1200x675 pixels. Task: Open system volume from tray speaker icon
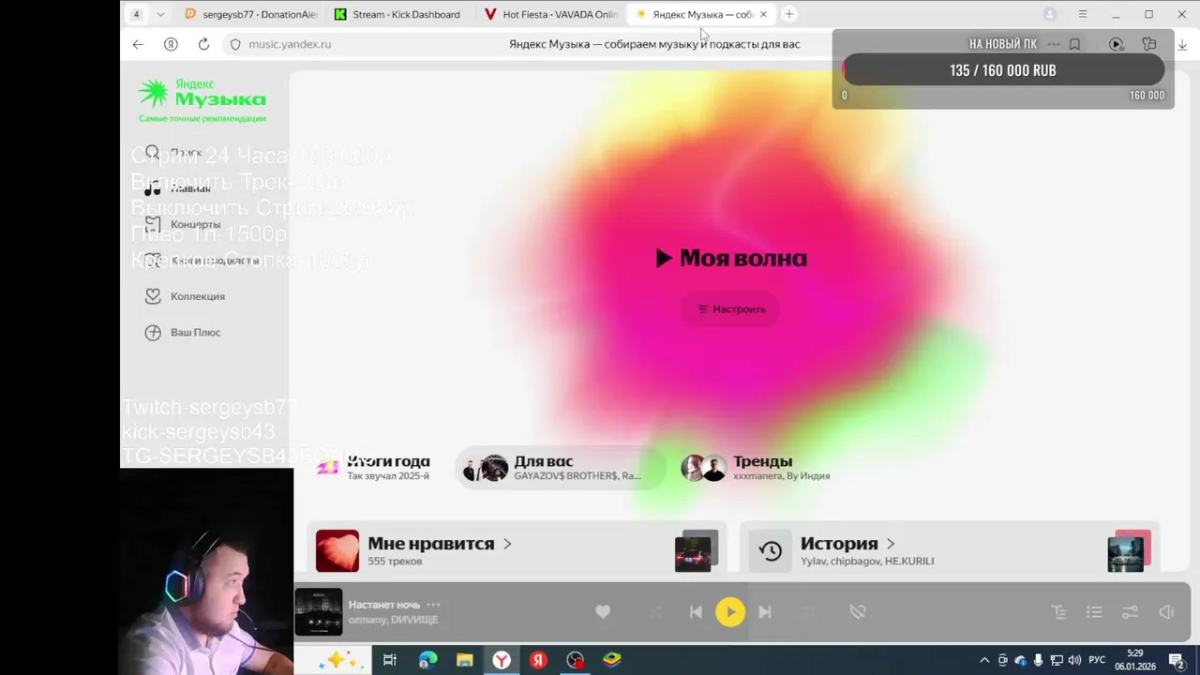pyautogui.click(x=1074, y=660)
